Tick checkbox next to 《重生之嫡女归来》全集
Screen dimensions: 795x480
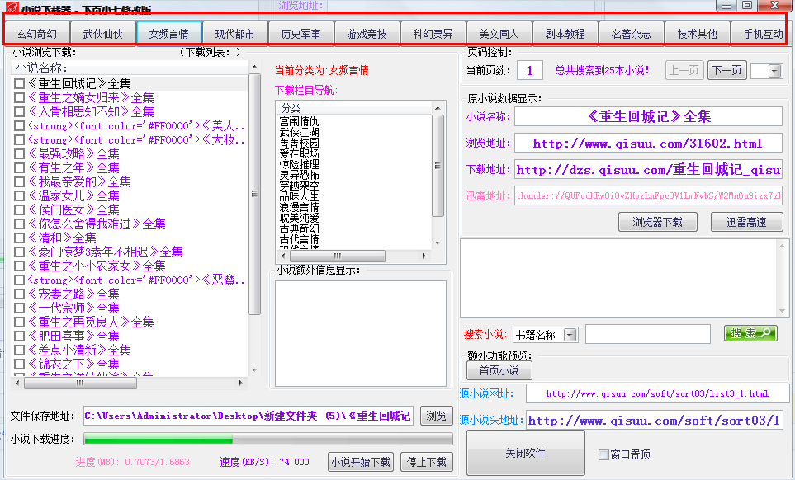[19, 97]
